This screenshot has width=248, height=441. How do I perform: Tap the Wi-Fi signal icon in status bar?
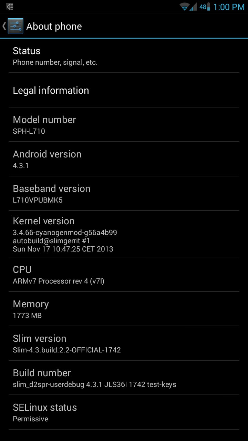185,7
